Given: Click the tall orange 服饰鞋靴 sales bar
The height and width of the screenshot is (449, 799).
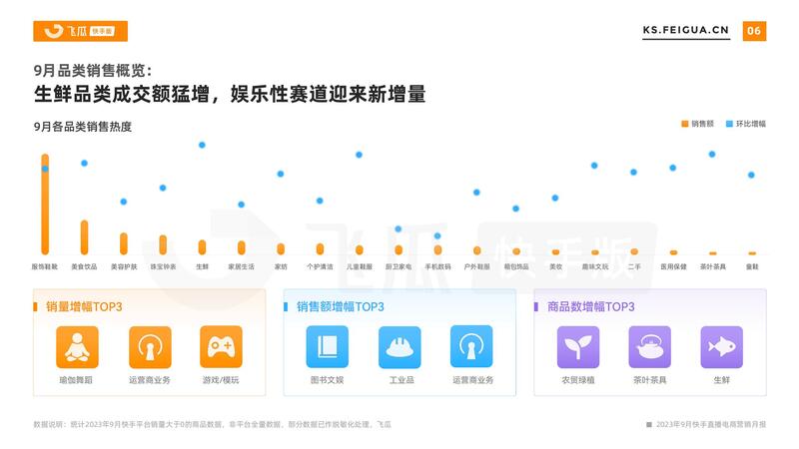Looking at the screenshot, I should (45, 205).
